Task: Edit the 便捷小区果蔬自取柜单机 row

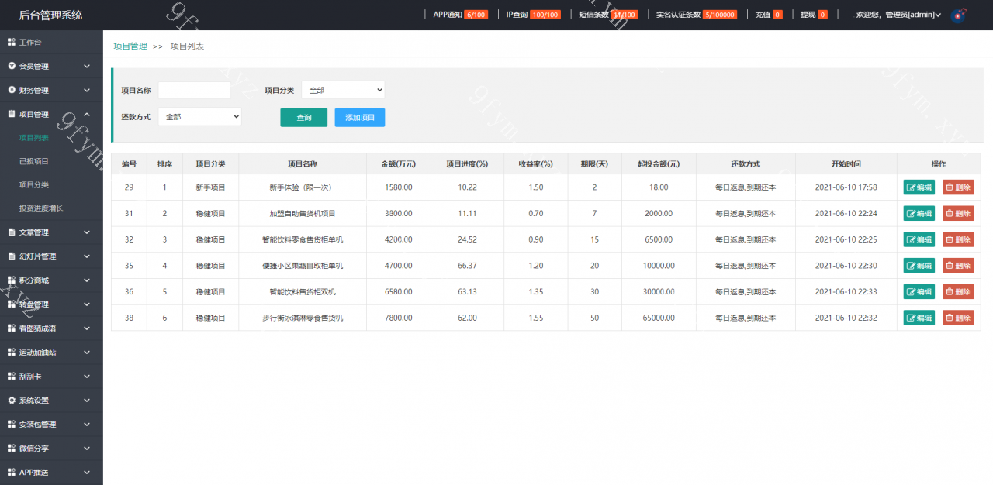Action: 919,266
